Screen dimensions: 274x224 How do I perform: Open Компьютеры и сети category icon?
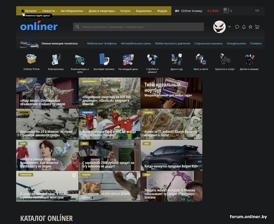click(80, 59)
